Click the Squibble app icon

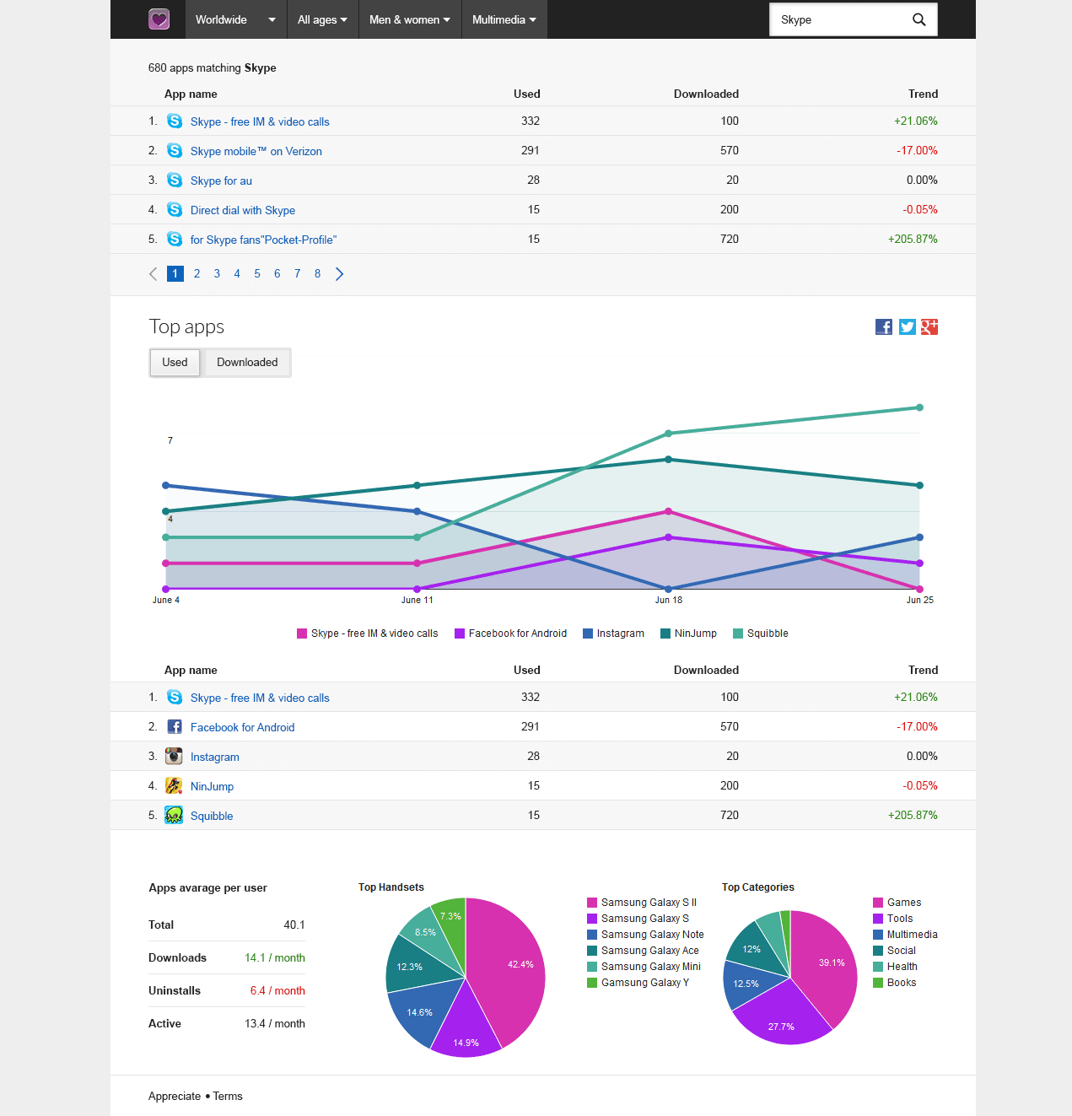tap(174, 816)
